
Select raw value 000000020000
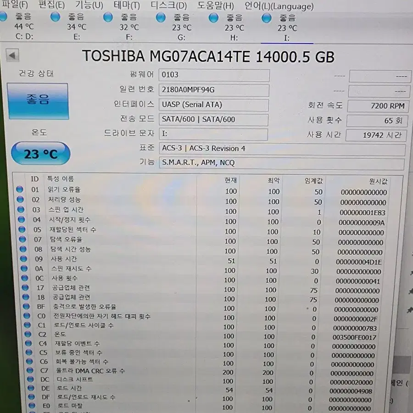[x=352, y=382]
